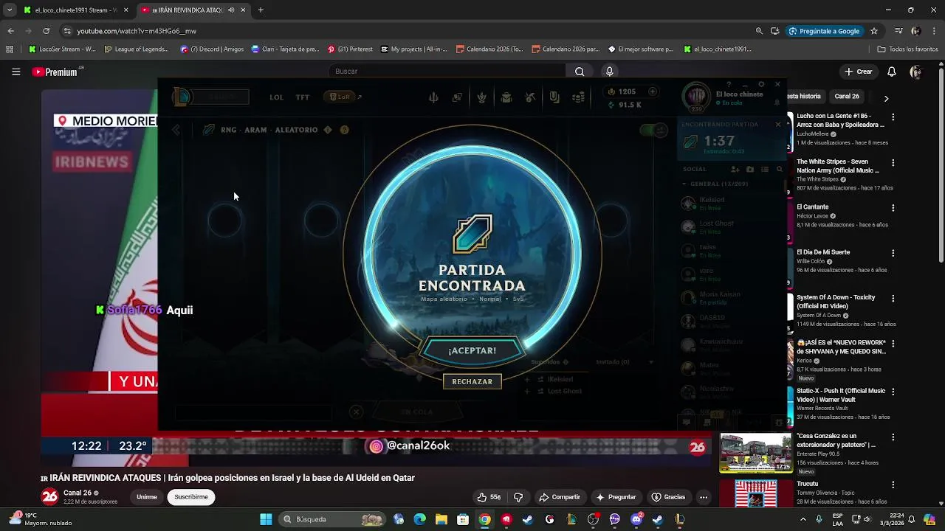
Task: Open YouTube hamburger guide menu
Action: [x=16, y=72]
